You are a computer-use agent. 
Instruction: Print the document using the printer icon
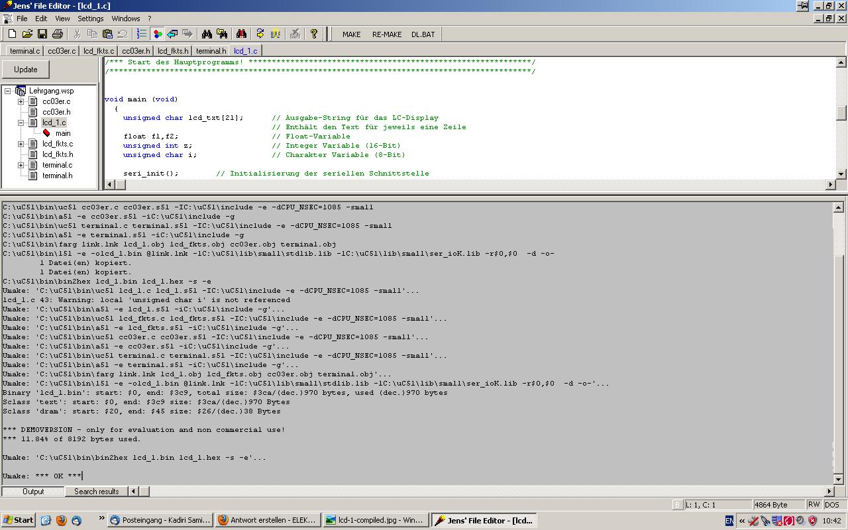point(58,34)
